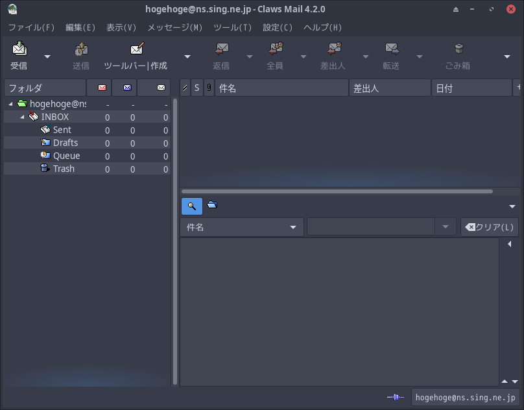This screenshot has height=410, width=524.
Task: Click the mark column header icon
Action: (x=185, y=88)
